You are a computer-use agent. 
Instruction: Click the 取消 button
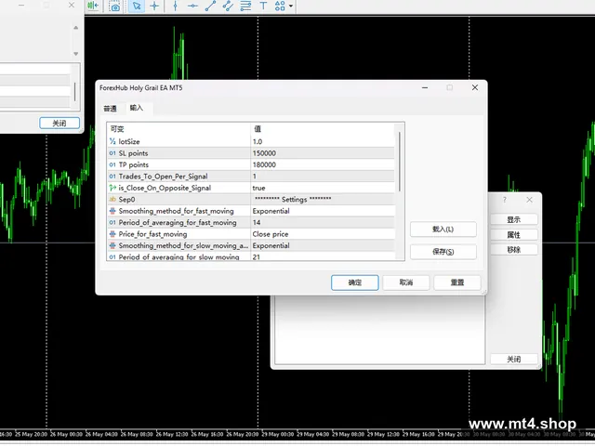406,282
